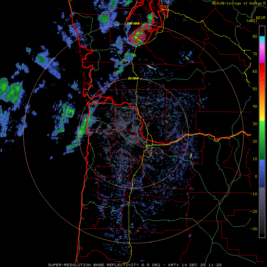Click the 'NEXLAB-College of DuPage' text
This screenshot has height=267, width=267.
coord(237,3)
